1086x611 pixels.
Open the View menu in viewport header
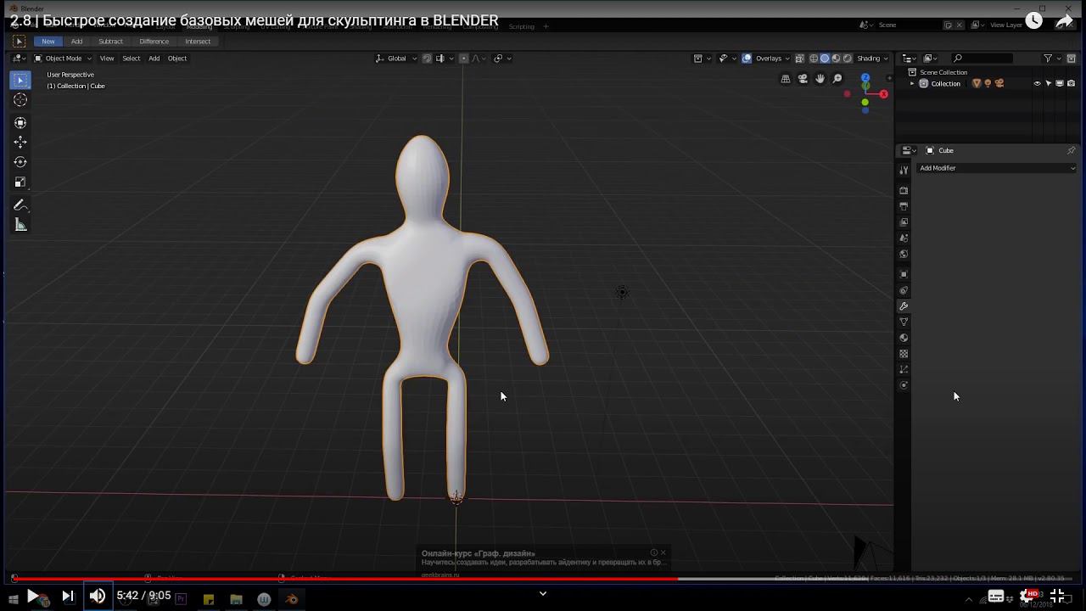[x=107, y=59]
